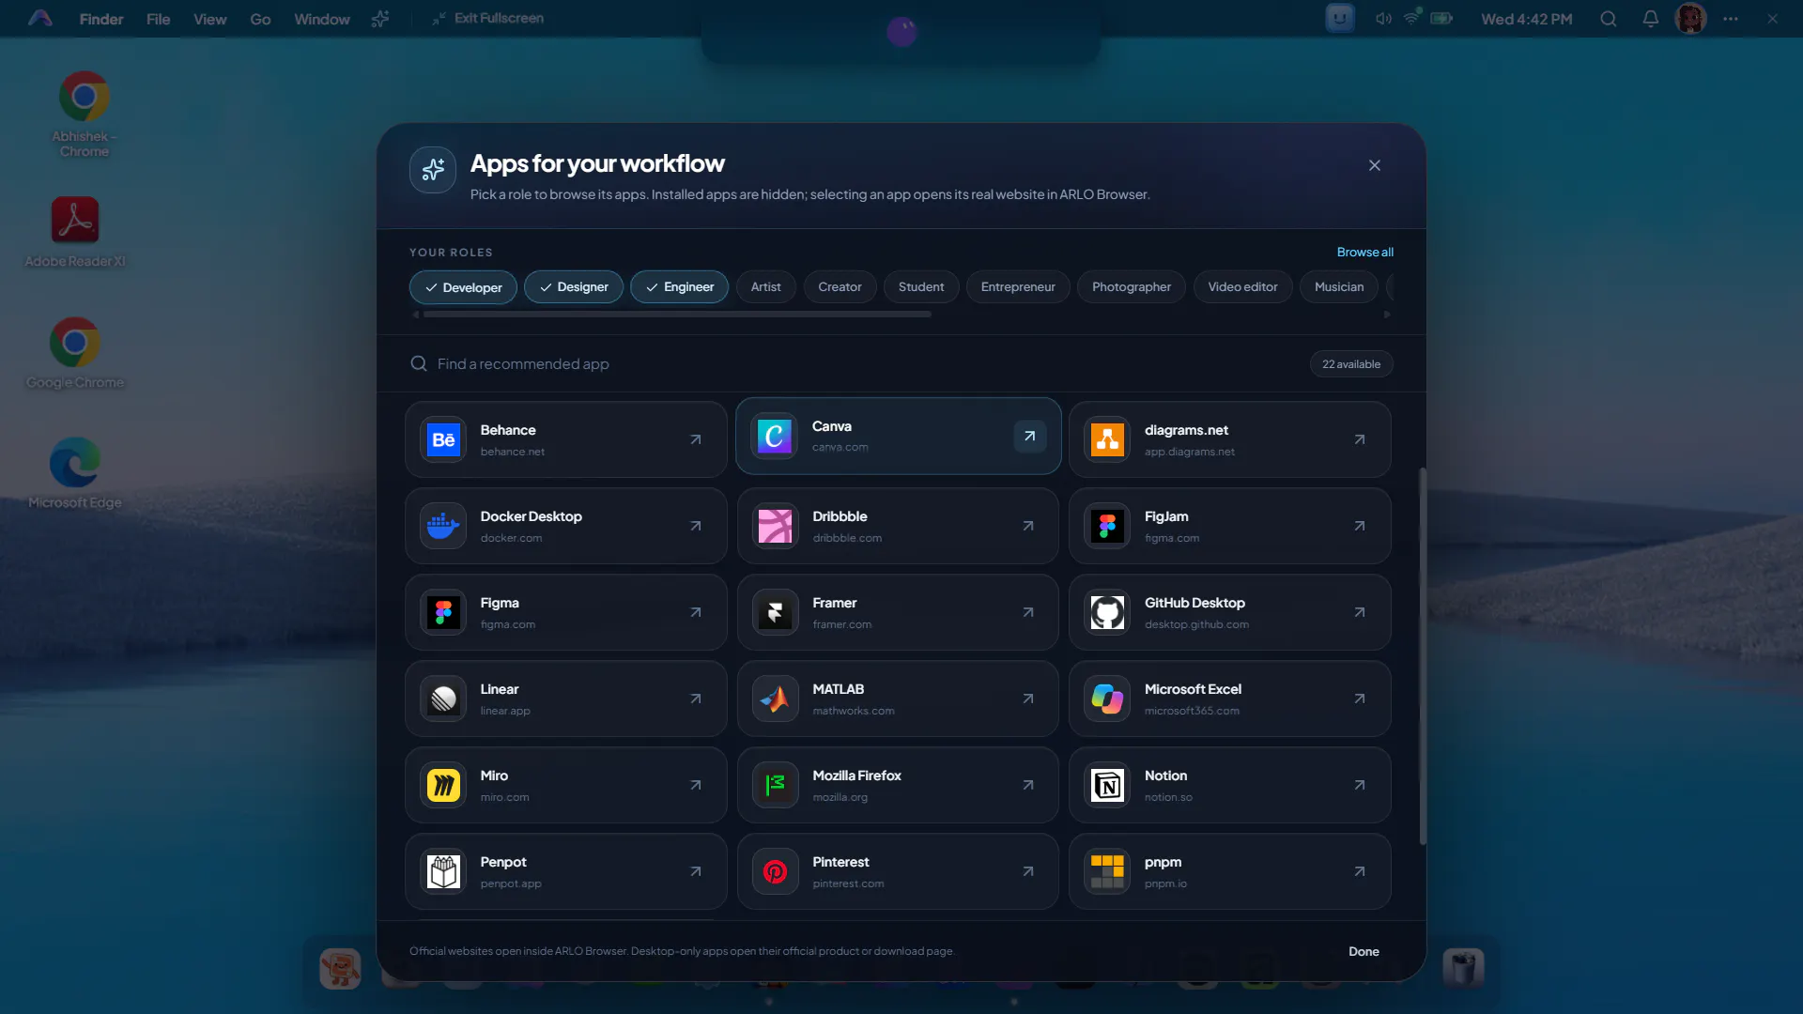Click the app list vertical scrollbar

(1423, 655)
